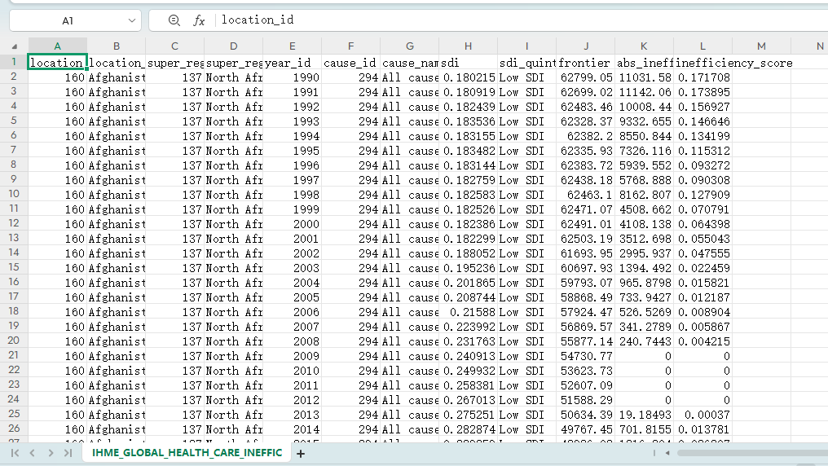Image resolution: width=828 pixels, height=466 pixels.
Task: Select column M header
Action: pyautogui.click(x=761, y=46)
